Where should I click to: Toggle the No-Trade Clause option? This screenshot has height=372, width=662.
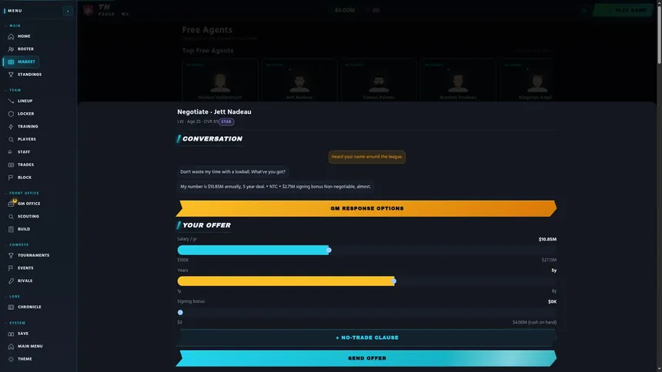tap(366, 337)
